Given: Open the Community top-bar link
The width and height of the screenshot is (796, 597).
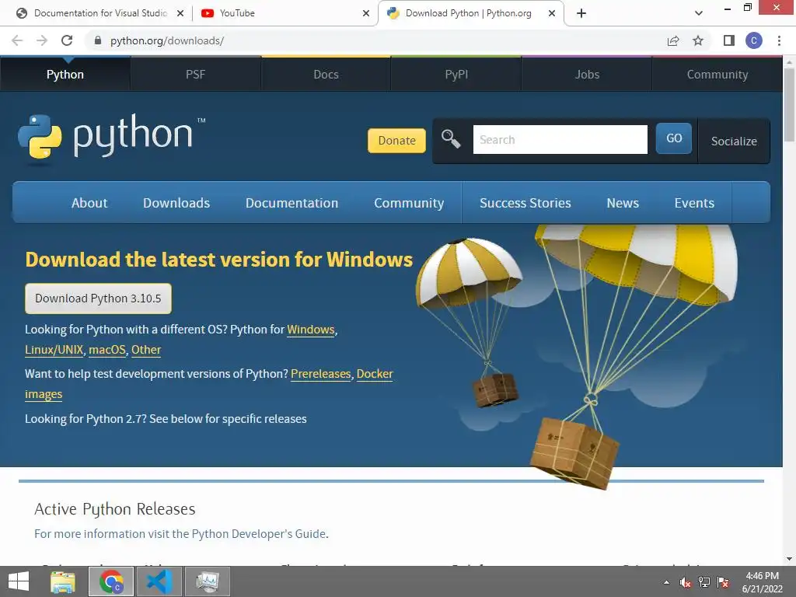Looking at the screenshot, I should pos(717,75).
